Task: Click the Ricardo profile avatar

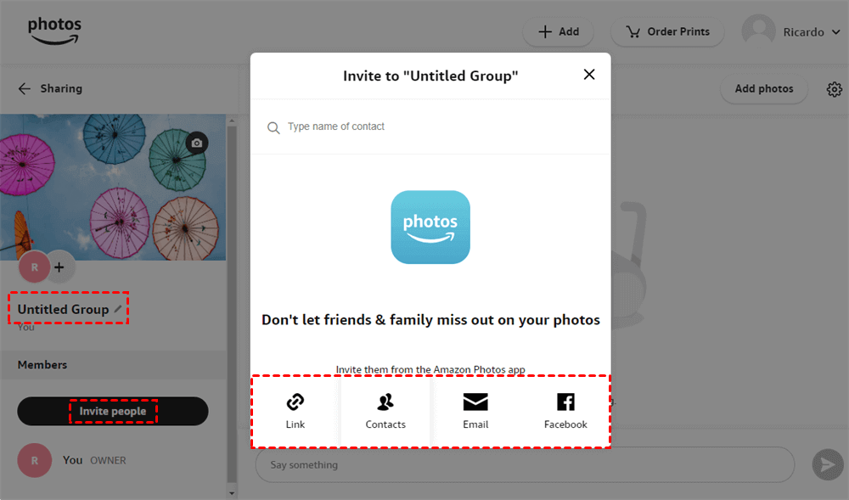Action: [x=758, y=31]
